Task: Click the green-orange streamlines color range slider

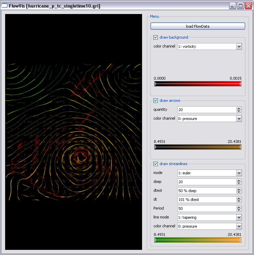Action: coord(198,240)
